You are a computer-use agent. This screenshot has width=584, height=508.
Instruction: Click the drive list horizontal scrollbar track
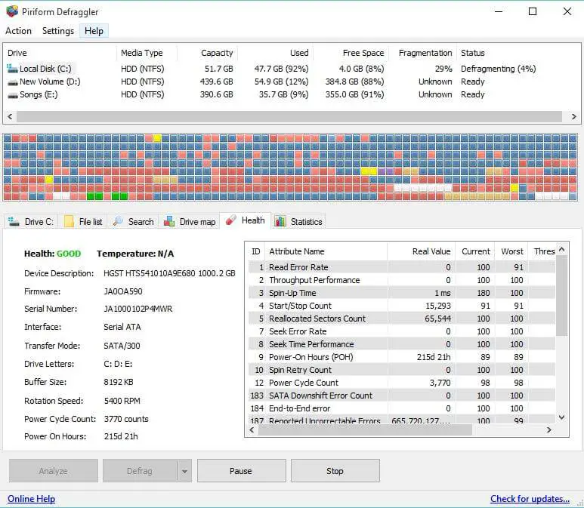point(289,116)
